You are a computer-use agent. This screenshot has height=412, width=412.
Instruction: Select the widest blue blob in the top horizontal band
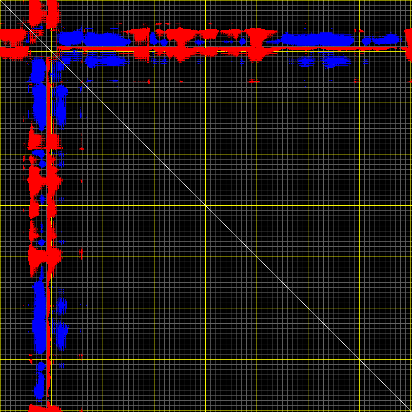(x=318, y=38)
